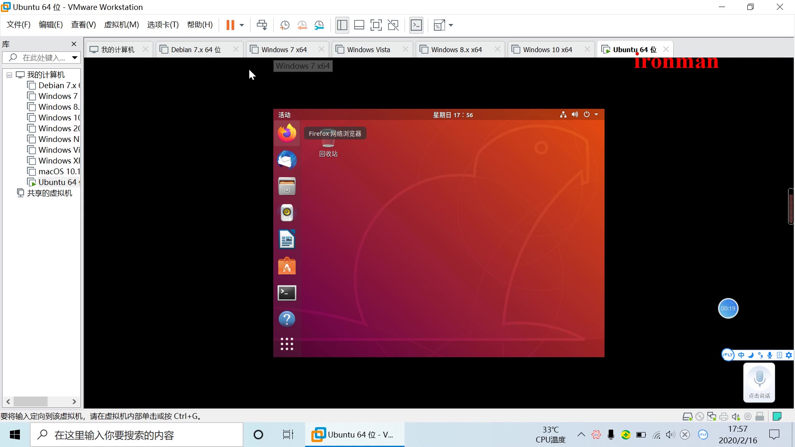
Task: Open Ubuntu Software from the dock
Action: click(287, 266)
